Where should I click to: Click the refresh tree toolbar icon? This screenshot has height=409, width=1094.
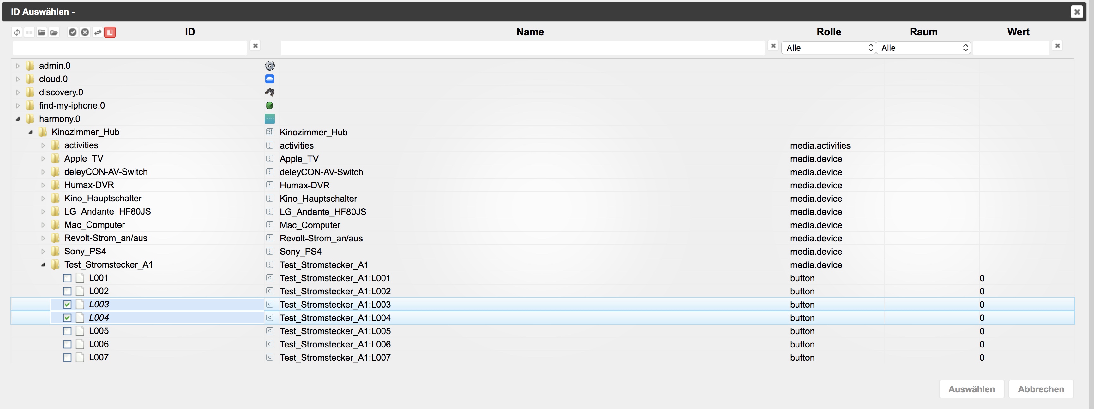(x=17, y=32)
